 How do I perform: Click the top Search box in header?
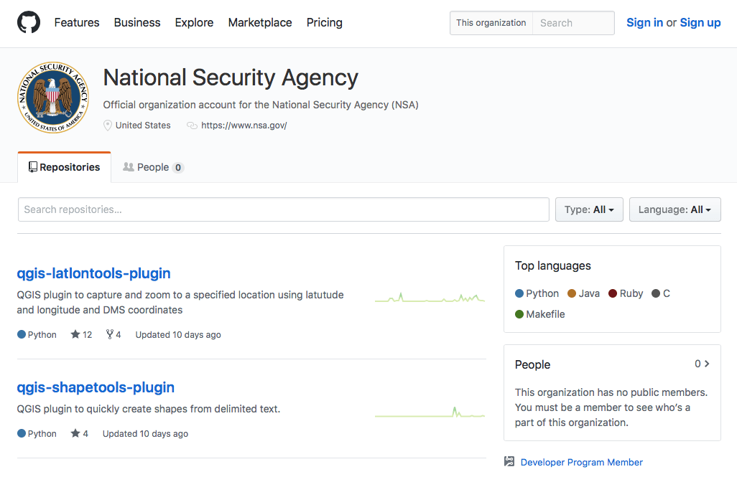[573, 23]
